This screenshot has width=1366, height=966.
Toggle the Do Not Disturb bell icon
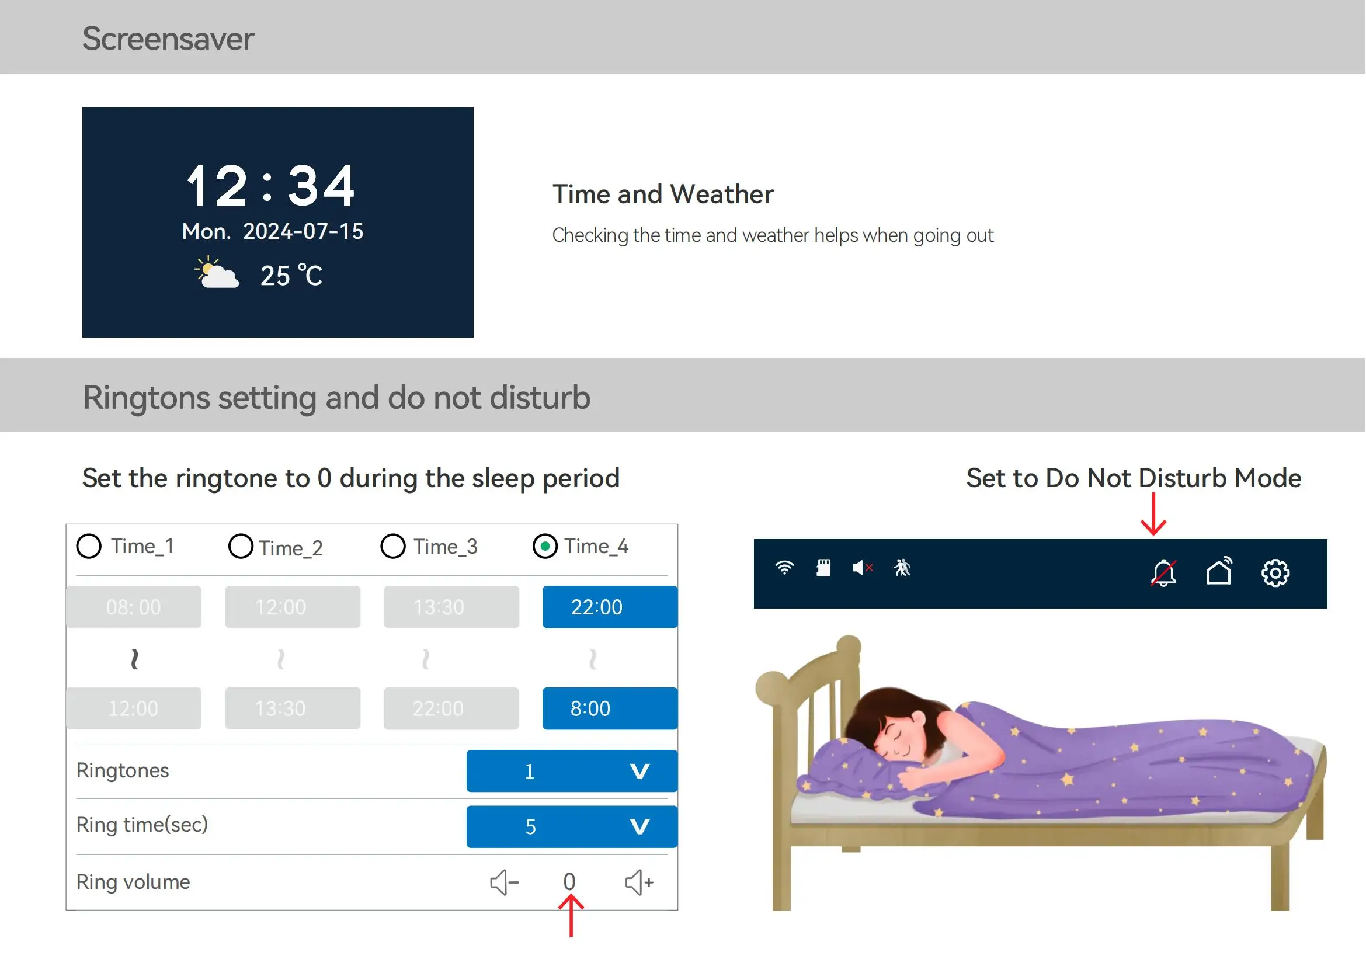(1164, 574)
